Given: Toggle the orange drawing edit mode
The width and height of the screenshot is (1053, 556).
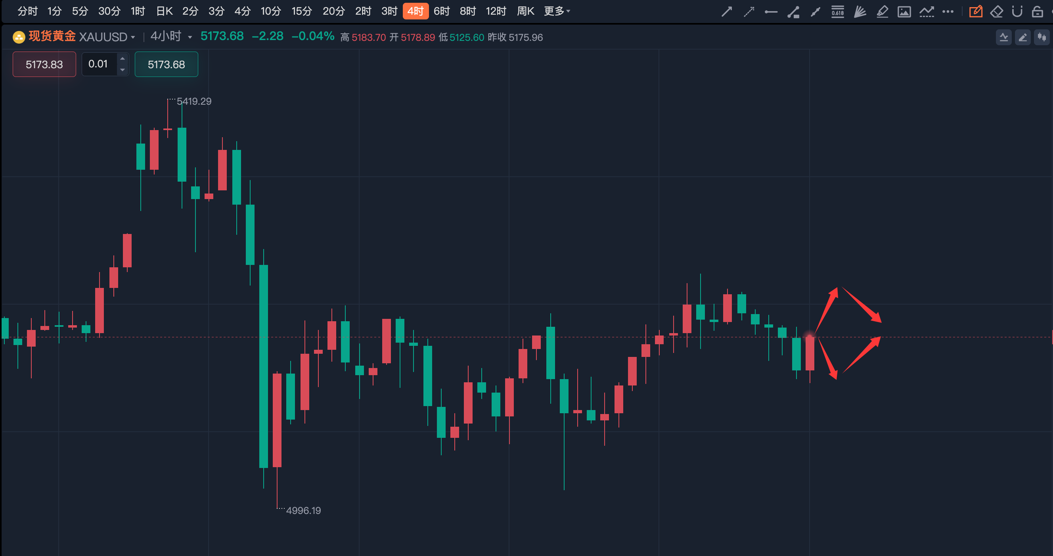Looking at the screenshot, I should pyautogui.click(x=975, y=12).
